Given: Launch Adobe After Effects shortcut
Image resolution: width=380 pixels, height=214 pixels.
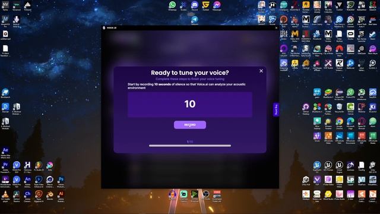Looking at the screenshot, I should click(x=5, y=153).
